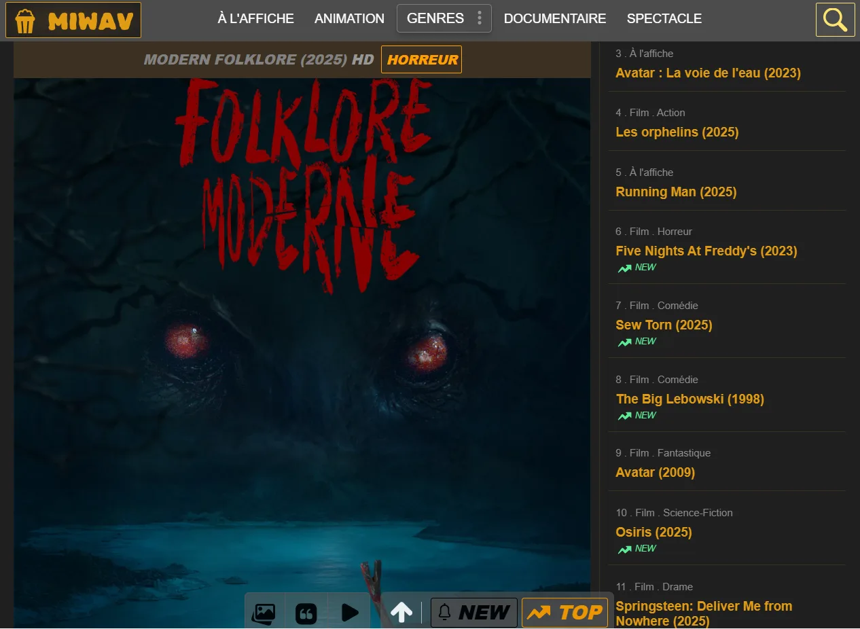Open the search magnifier icon
860x629 pixels.
pos(835,20)
